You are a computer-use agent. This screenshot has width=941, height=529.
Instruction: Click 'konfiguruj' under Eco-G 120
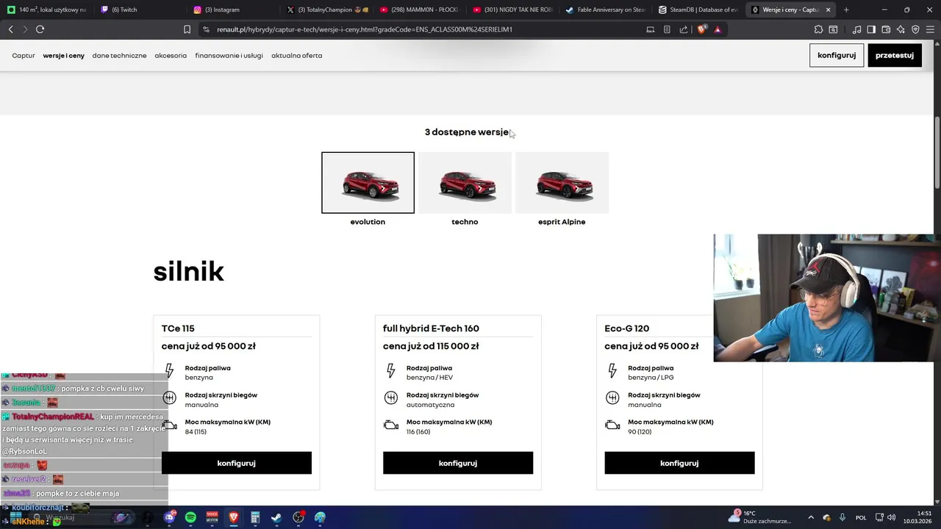(679, 463)
